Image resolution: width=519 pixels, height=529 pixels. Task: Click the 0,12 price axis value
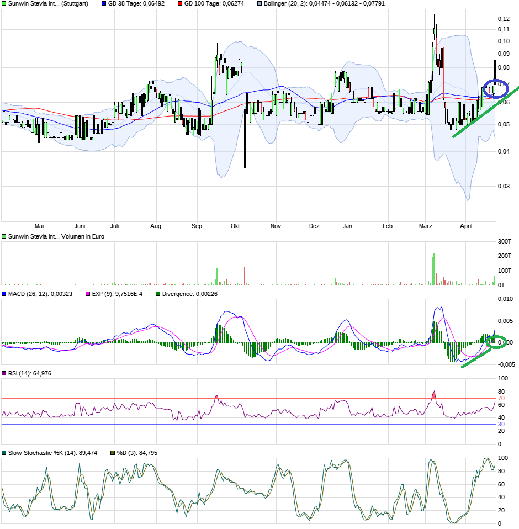click(x=504, y=19)
